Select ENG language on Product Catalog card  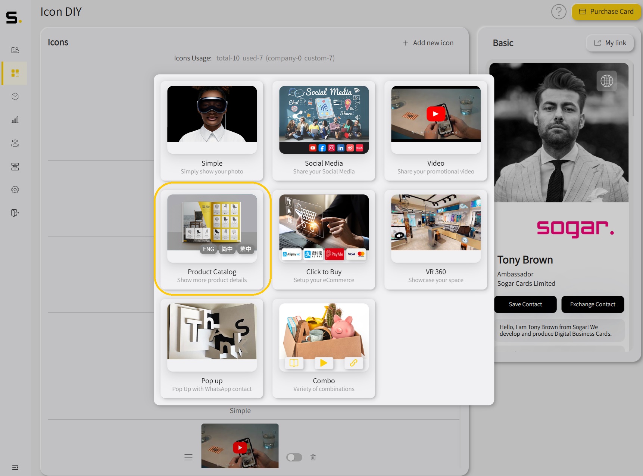click(208, 249)
